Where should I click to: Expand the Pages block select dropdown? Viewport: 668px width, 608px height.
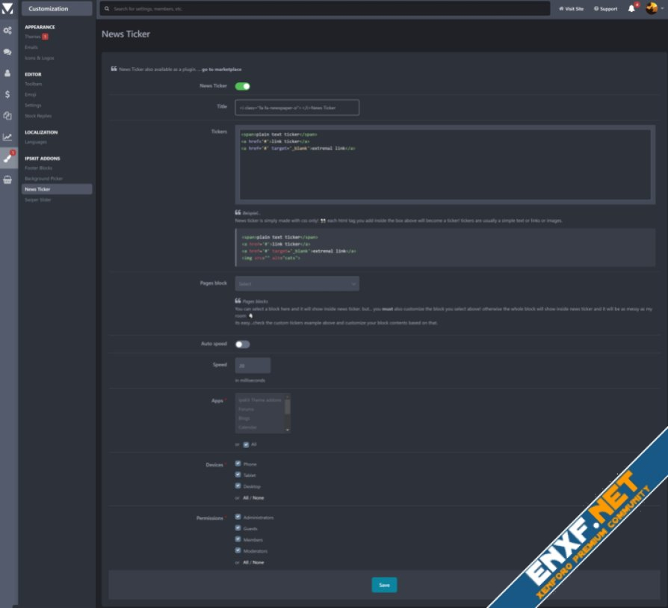(x=297, y=284)
